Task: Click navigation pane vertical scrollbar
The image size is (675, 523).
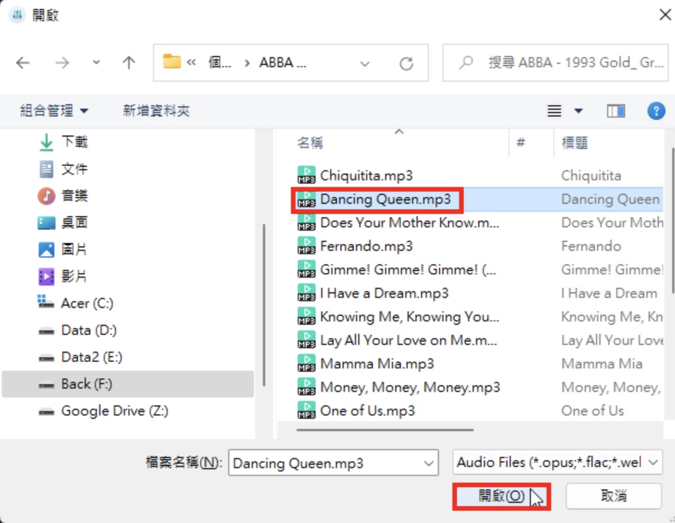Action: pos(263,305)
